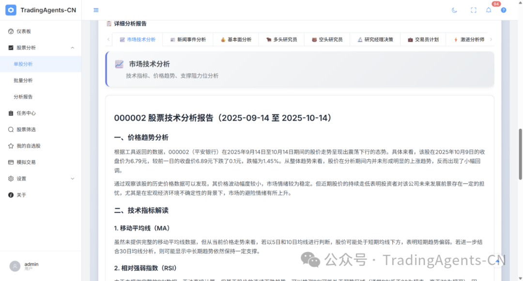Collapse the sidebar with hamburger icon
The image size is (523, 281).
pos(96,10)
